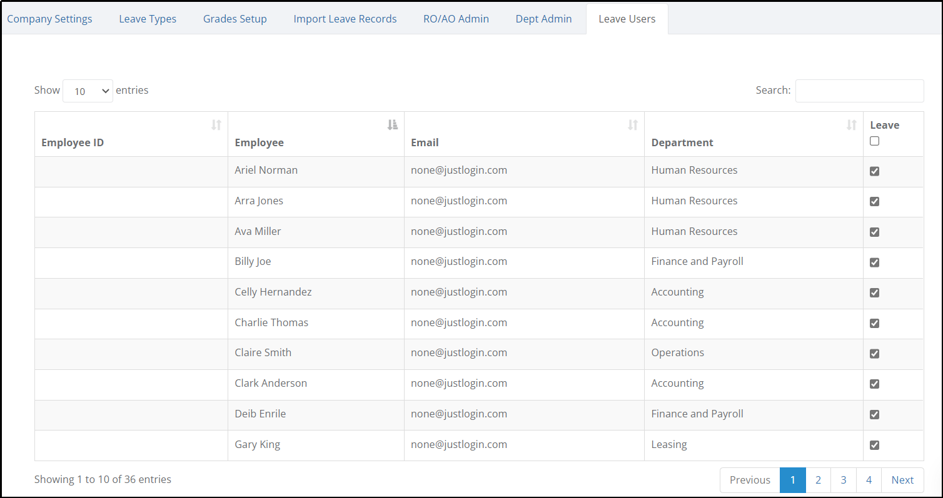Disable Leave for Billy Joe
The height and width of the screenshot is (498, 943).
(874, 262)
